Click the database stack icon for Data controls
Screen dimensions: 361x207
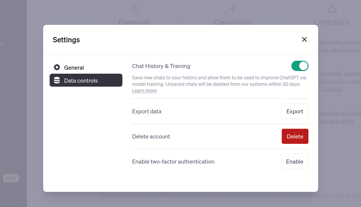coord(57,80)
